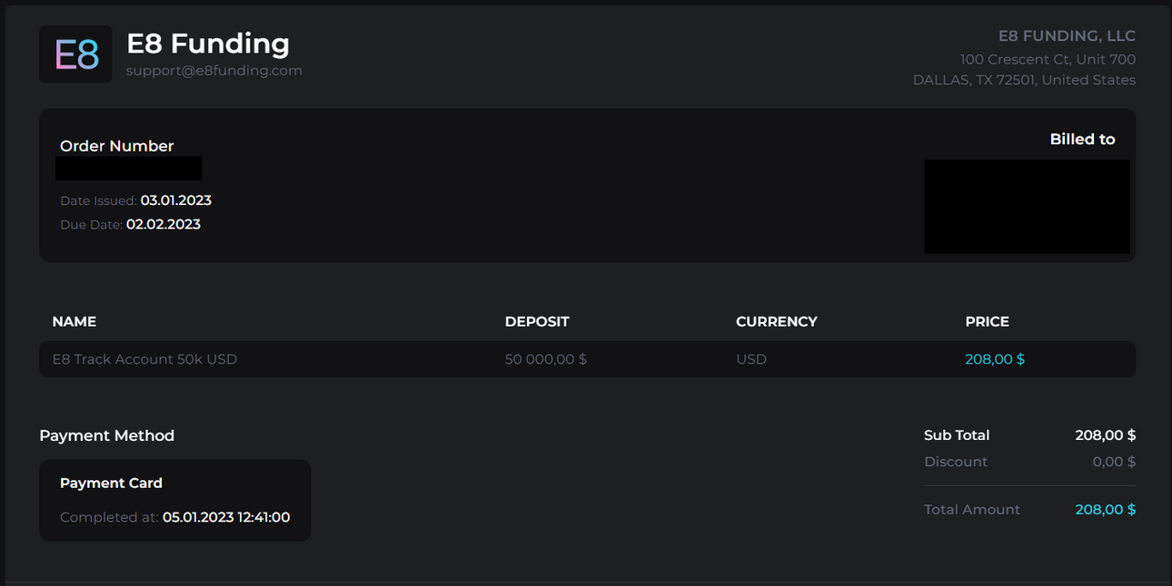Open the support@e8funding.com email link

pos(214,71)
